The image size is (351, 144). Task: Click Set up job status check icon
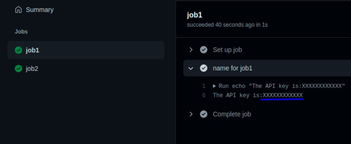(x=204, y=50)
